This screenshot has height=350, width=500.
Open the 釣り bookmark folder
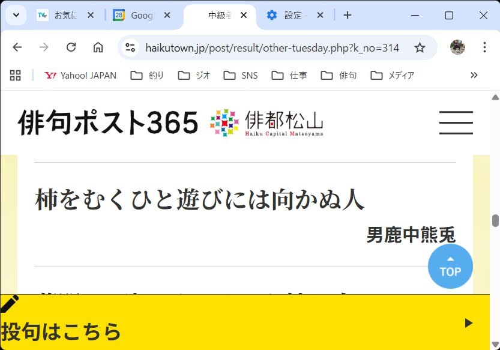[x=147, y=75]
